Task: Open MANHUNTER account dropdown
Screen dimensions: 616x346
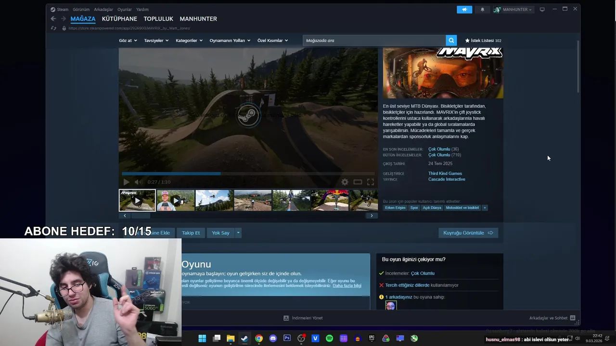Action: coord(513,10)
